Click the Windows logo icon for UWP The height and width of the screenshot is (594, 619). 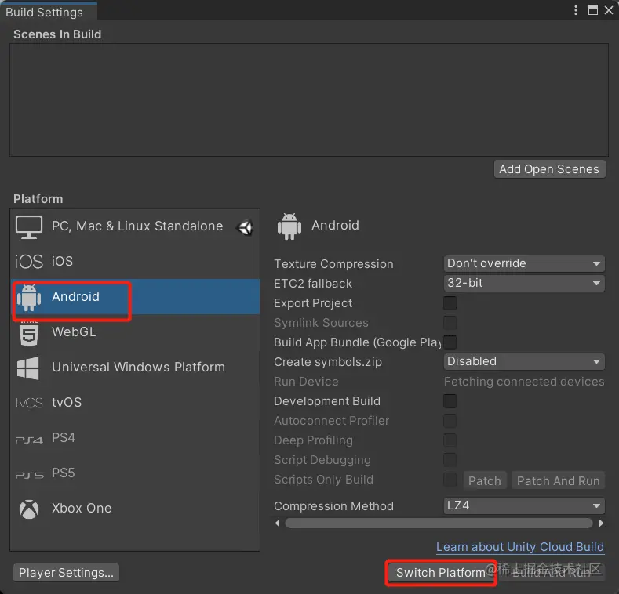[28, 368]
